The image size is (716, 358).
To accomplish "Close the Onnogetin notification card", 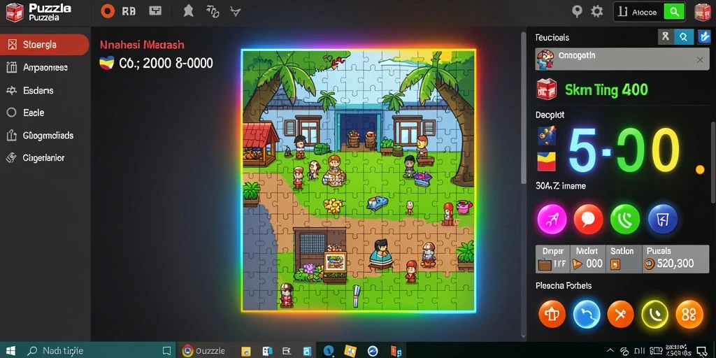I will coord(700,60).
